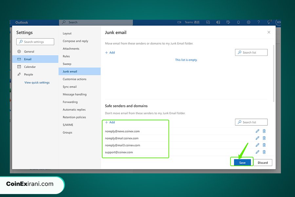
Task: Focus the Search settings field
Action: (35, 42)
